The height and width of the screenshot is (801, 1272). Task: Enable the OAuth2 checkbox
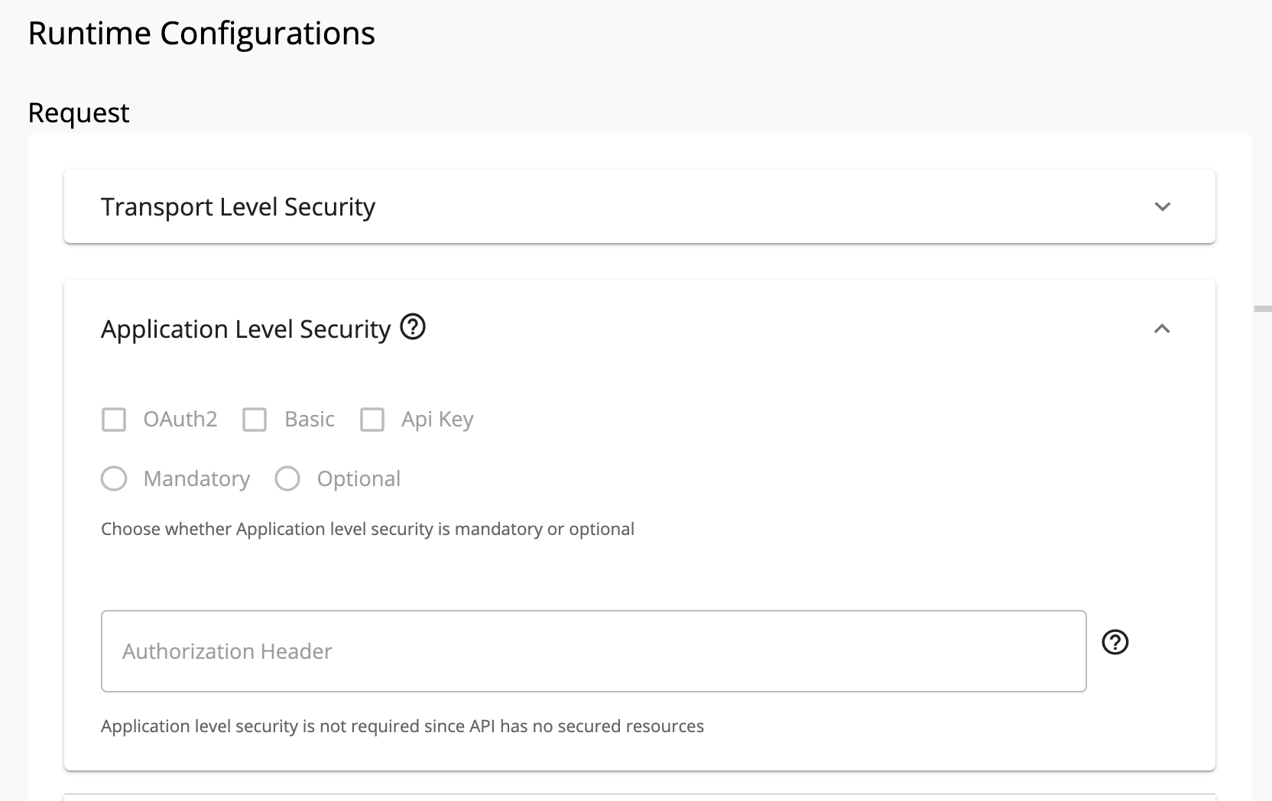pos(114,419)
